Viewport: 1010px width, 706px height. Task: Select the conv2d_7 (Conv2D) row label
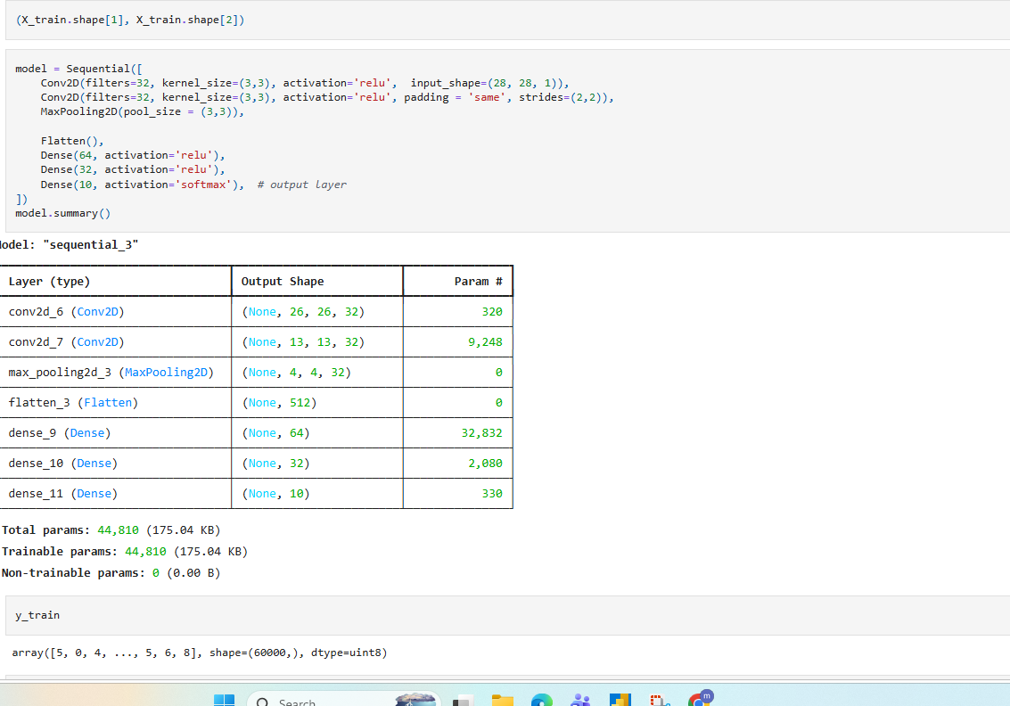[66, 342]
